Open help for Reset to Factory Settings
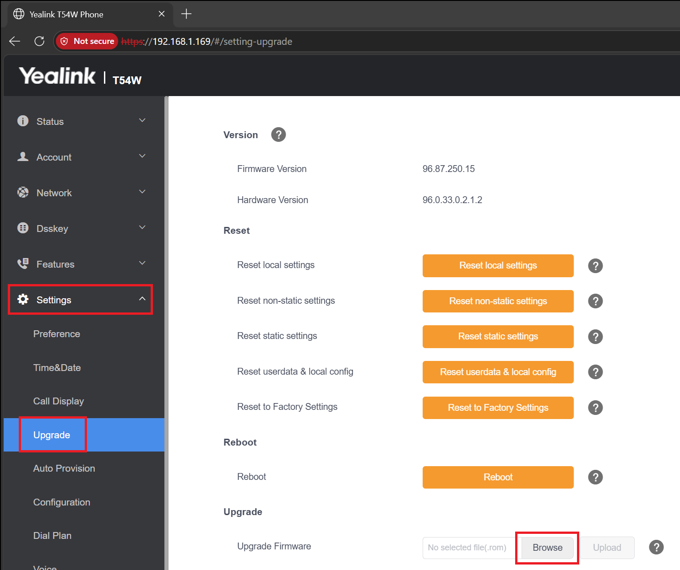The image size is (680, 570). (x=595, y=408)
